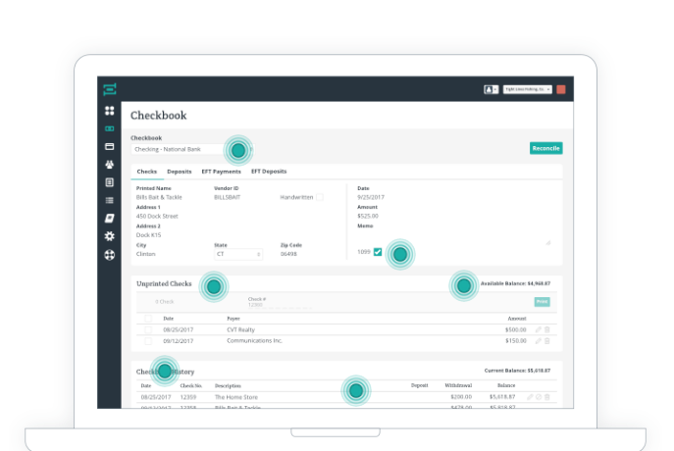This screenshot has width=674, height=451.
Task: Open the help lifebuoy sidebar icon
Action: (110, 255)
